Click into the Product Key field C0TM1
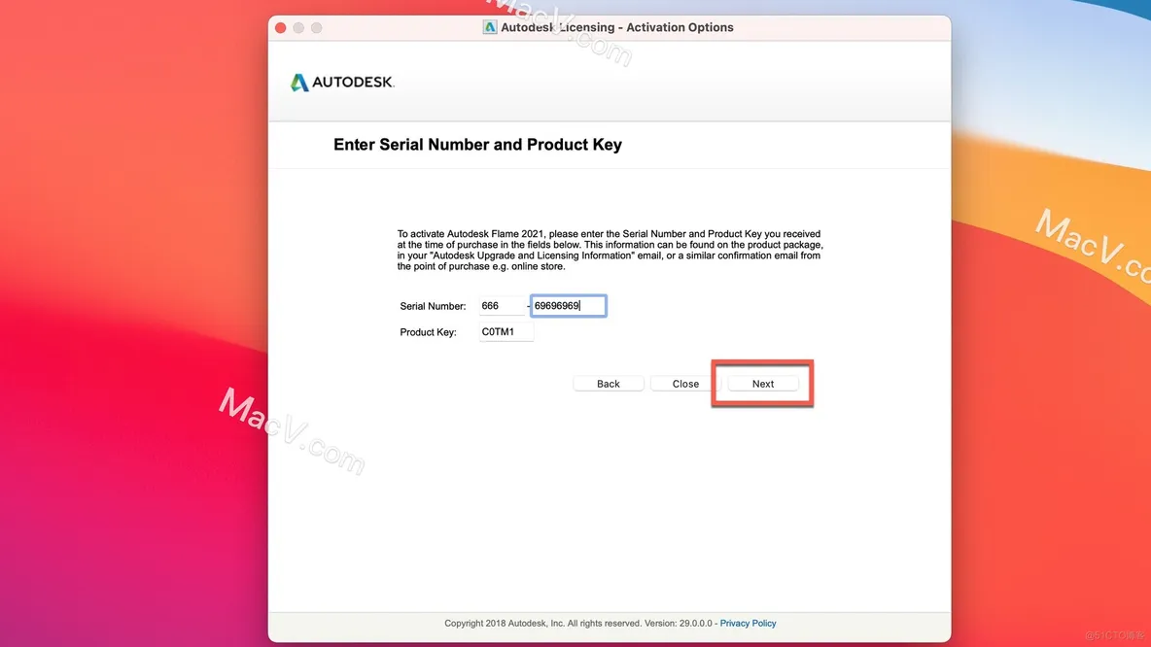This screenshot has width=1151, height=647. (506, 331)
